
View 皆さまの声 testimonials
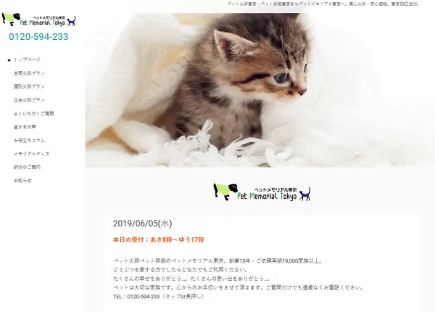point(25,127)
